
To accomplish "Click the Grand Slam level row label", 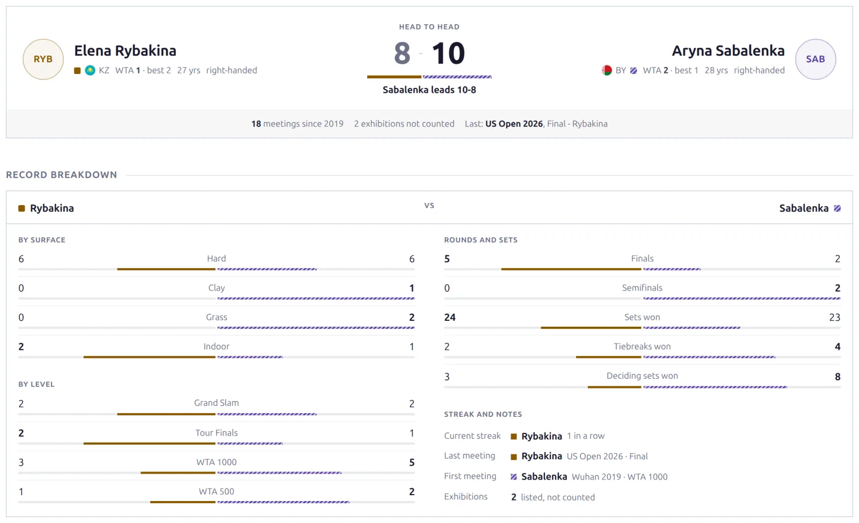I will (216, 403).
